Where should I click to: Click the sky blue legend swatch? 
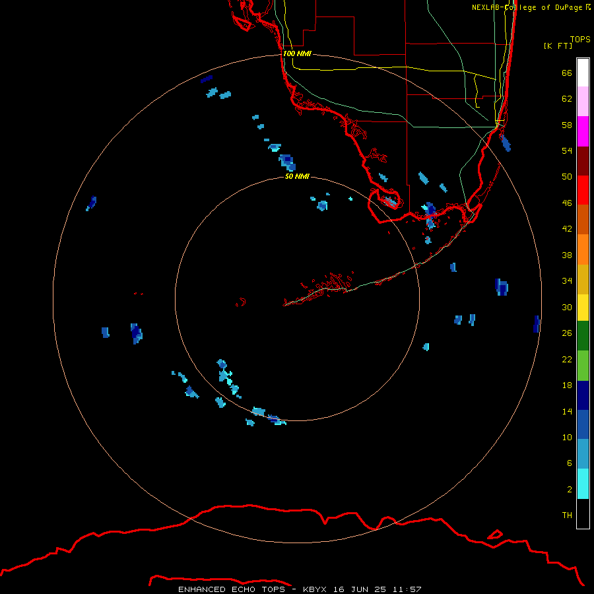583,453
